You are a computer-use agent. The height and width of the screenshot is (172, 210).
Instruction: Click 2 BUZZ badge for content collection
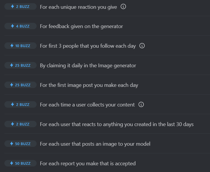coord(21,104)
